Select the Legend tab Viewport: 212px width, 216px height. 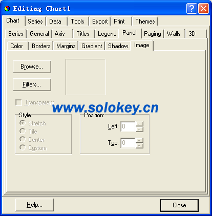coord(107,34)
